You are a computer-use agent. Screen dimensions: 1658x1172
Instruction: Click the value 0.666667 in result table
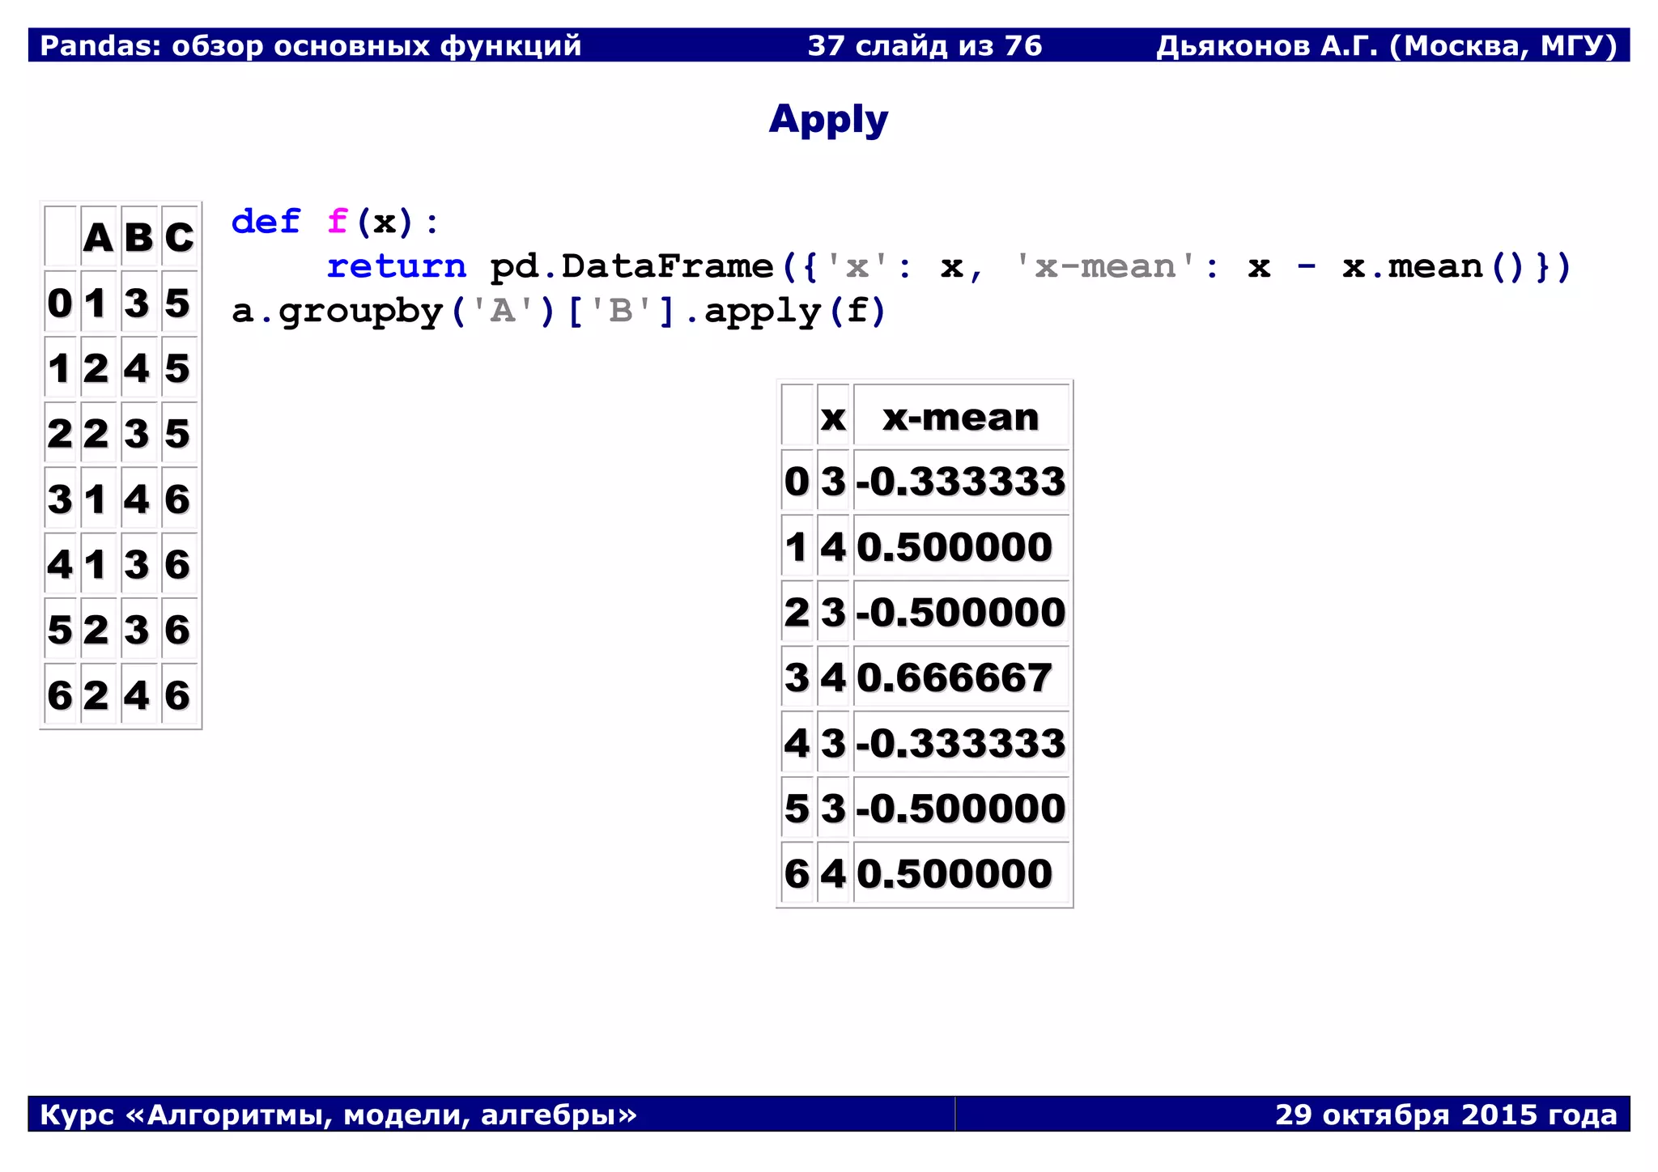click(x=954, y=677)
